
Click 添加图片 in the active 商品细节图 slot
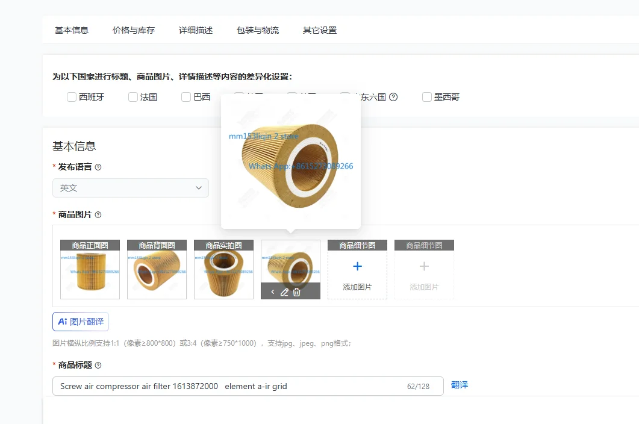(x=357, y=287)
